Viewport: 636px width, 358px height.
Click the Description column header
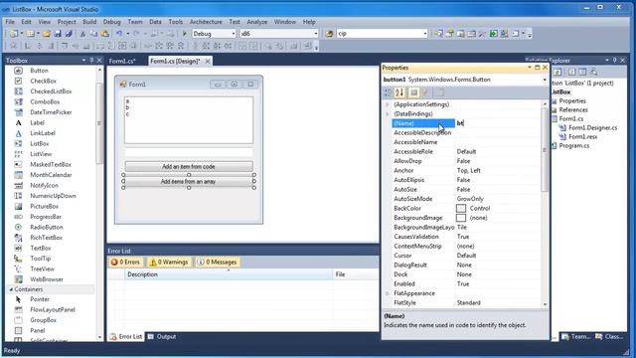click(x=228, y=274)
